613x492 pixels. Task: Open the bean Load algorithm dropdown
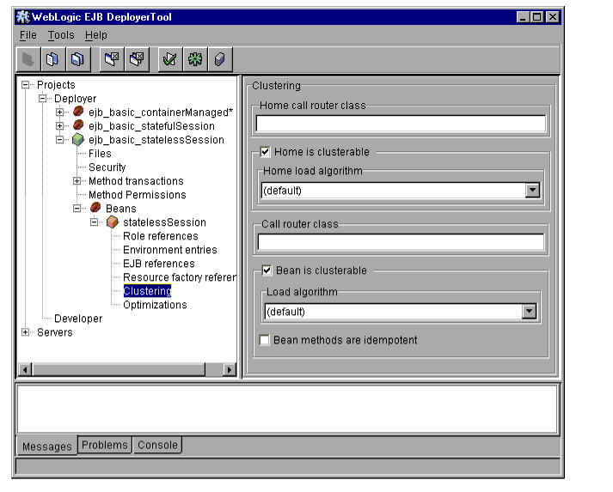pos(529,312)
